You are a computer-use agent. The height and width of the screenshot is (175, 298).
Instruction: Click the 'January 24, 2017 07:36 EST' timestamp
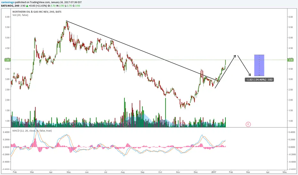[66, 2]
